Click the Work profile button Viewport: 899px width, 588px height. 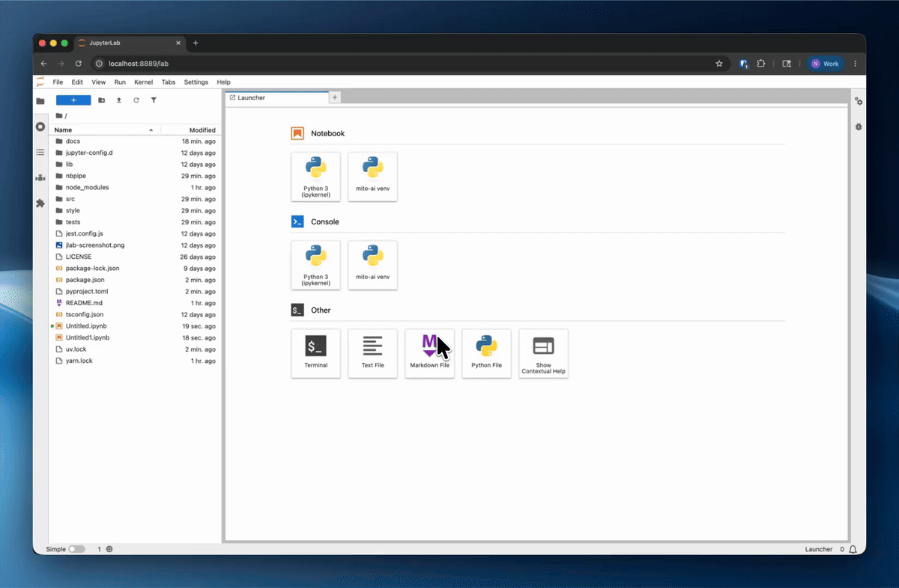[825, 64]
